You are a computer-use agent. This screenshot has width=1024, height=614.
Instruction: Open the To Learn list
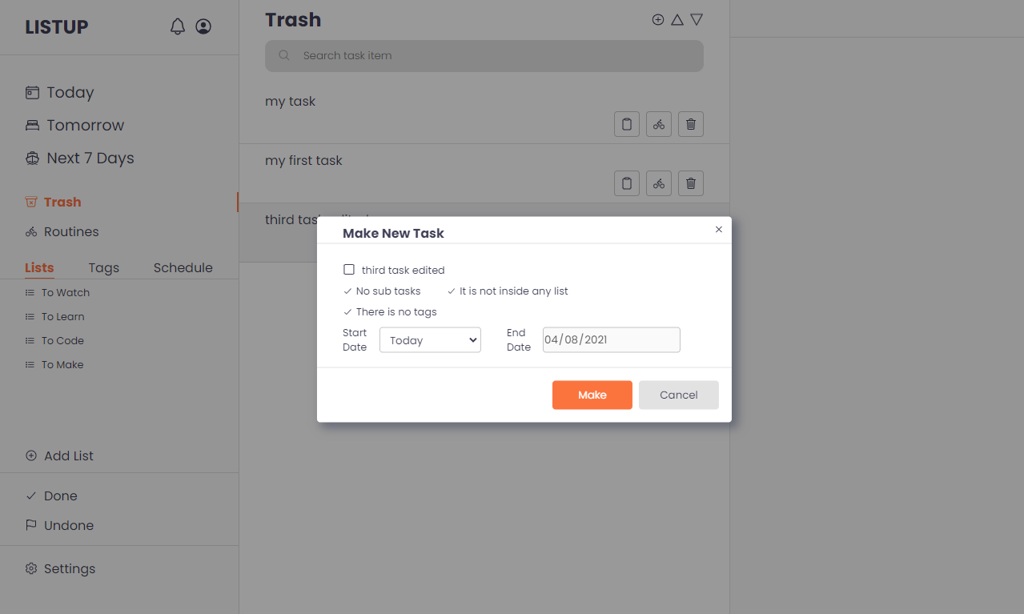click(x=63, y=316)
